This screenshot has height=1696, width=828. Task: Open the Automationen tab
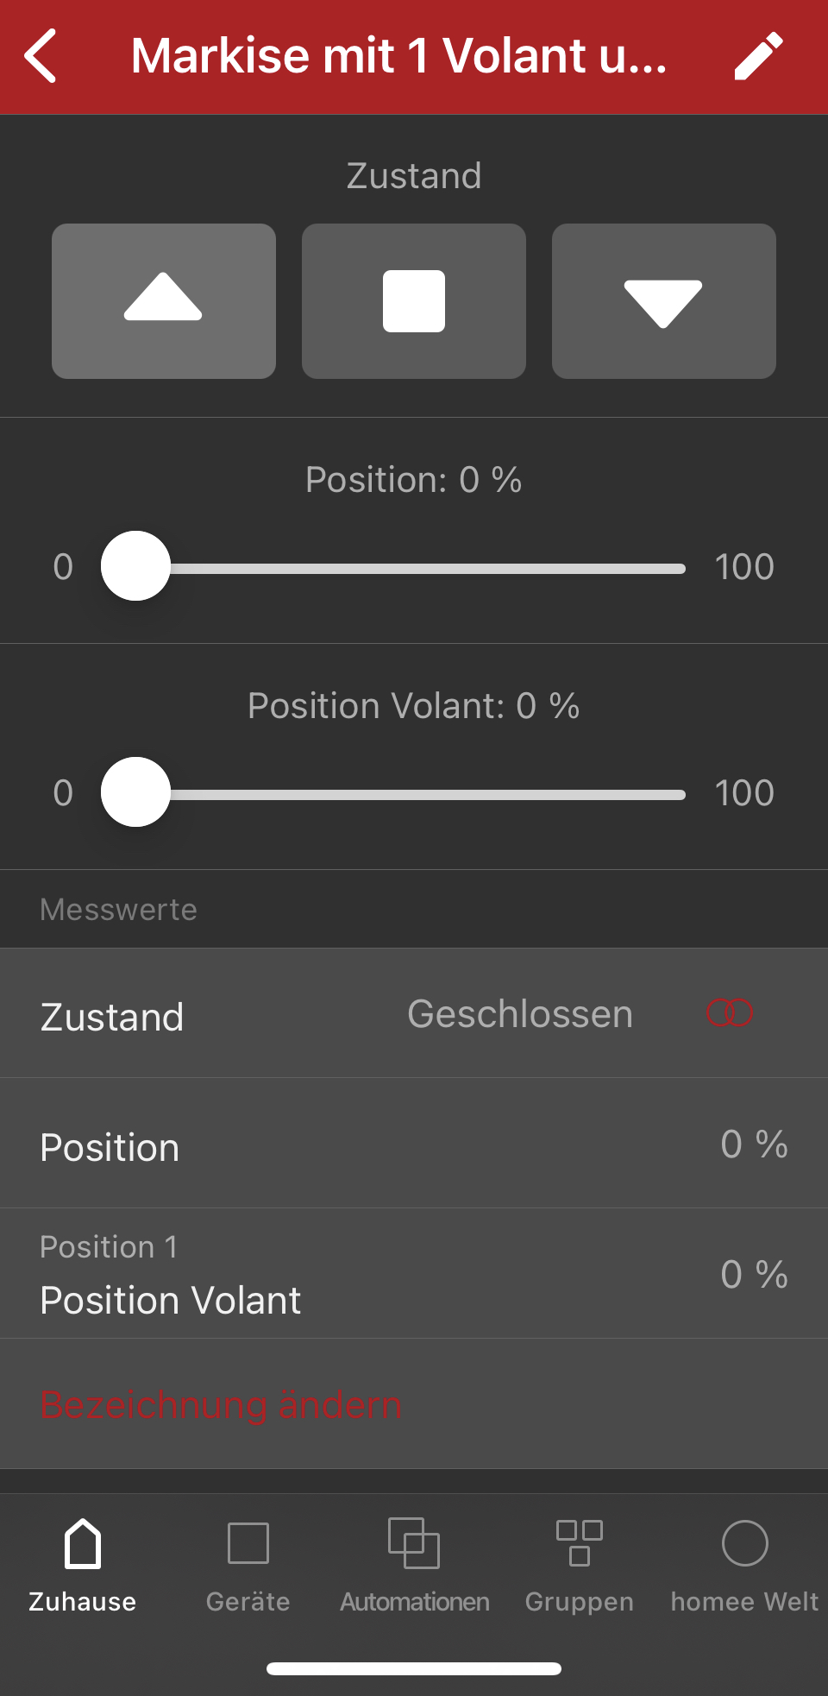tap(414, 1564)
